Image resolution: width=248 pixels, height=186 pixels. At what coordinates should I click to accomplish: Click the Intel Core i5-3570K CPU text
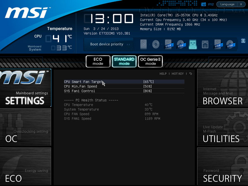[x=179, y=15]
